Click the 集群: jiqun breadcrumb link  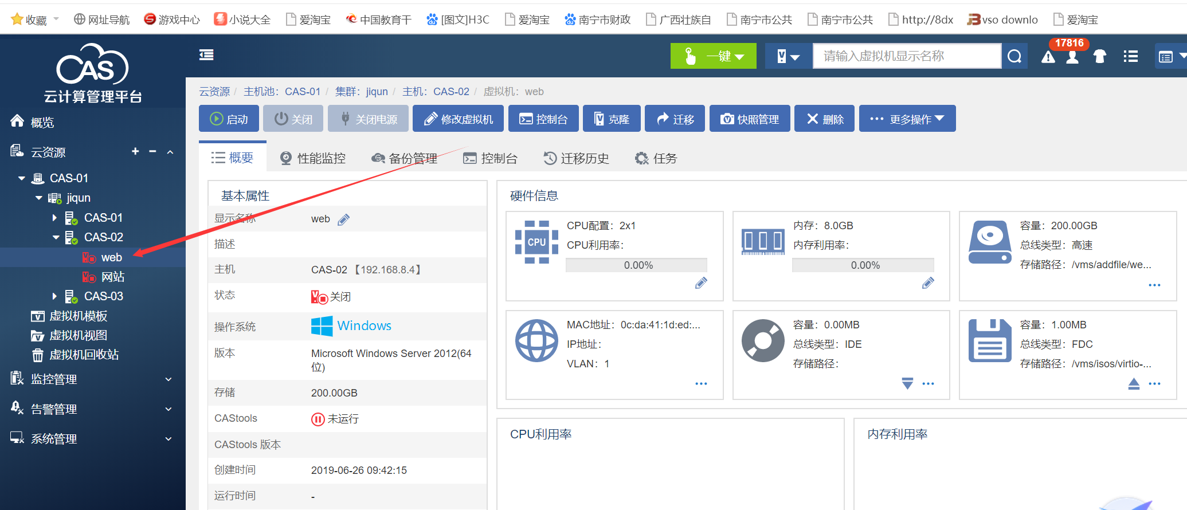362,92
